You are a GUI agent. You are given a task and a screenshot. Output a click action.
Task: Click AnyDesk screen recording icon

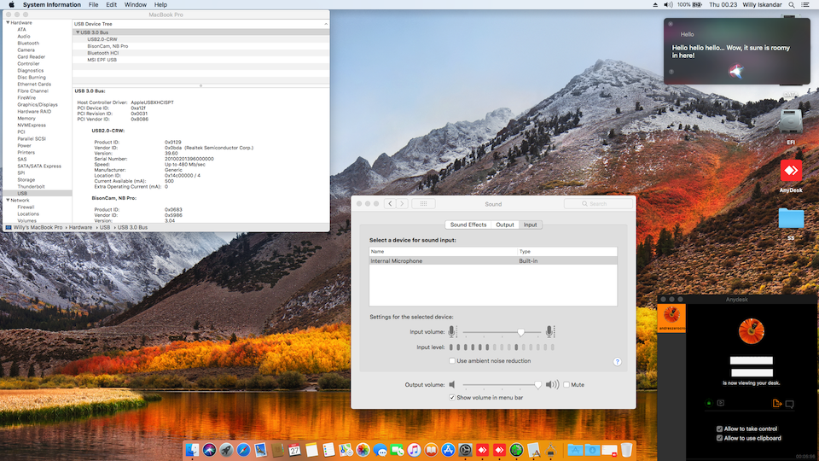coord(721,403)
